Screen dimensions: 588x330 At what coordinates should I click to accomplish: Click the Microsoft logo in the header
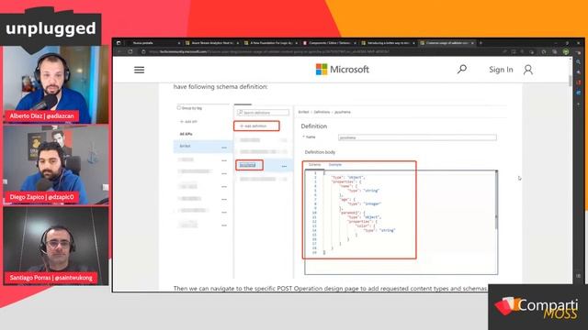click(x=343, y=70)
